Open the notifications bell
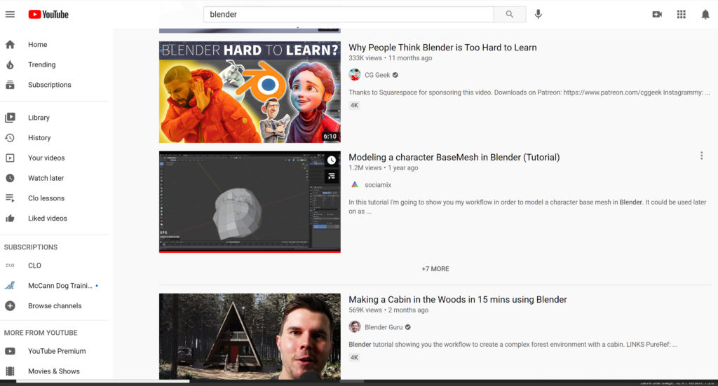This screenshot has width=718, height=386. click(x=705, y=14)
